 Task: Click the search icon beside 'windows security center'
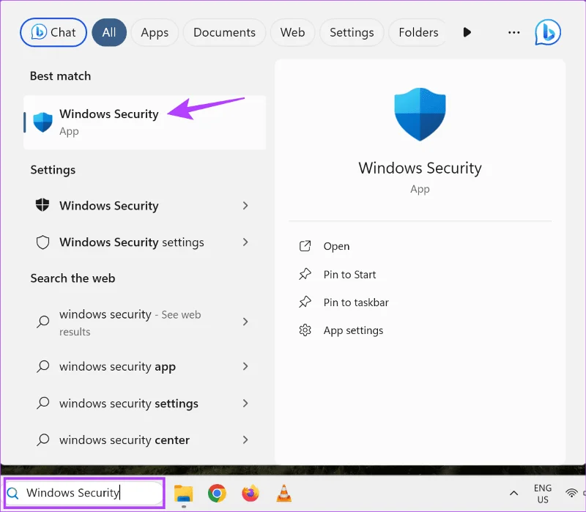coord(42,440)
